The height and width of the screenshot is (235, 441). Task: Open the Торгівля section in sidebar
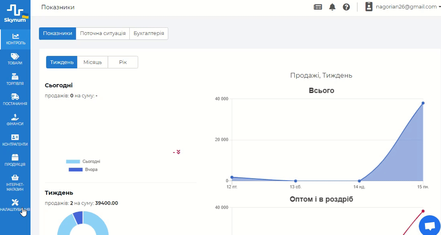[x=16, y=80]
